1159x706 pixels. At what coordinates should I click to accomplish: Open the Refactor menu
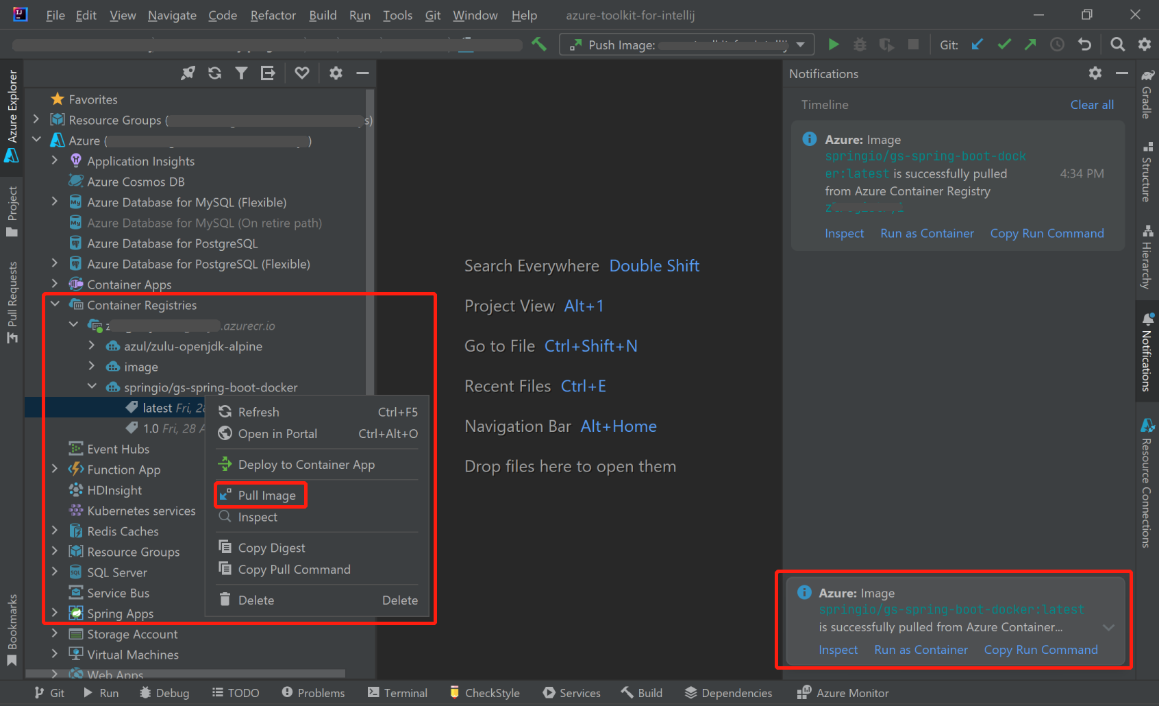coord(273,15)
